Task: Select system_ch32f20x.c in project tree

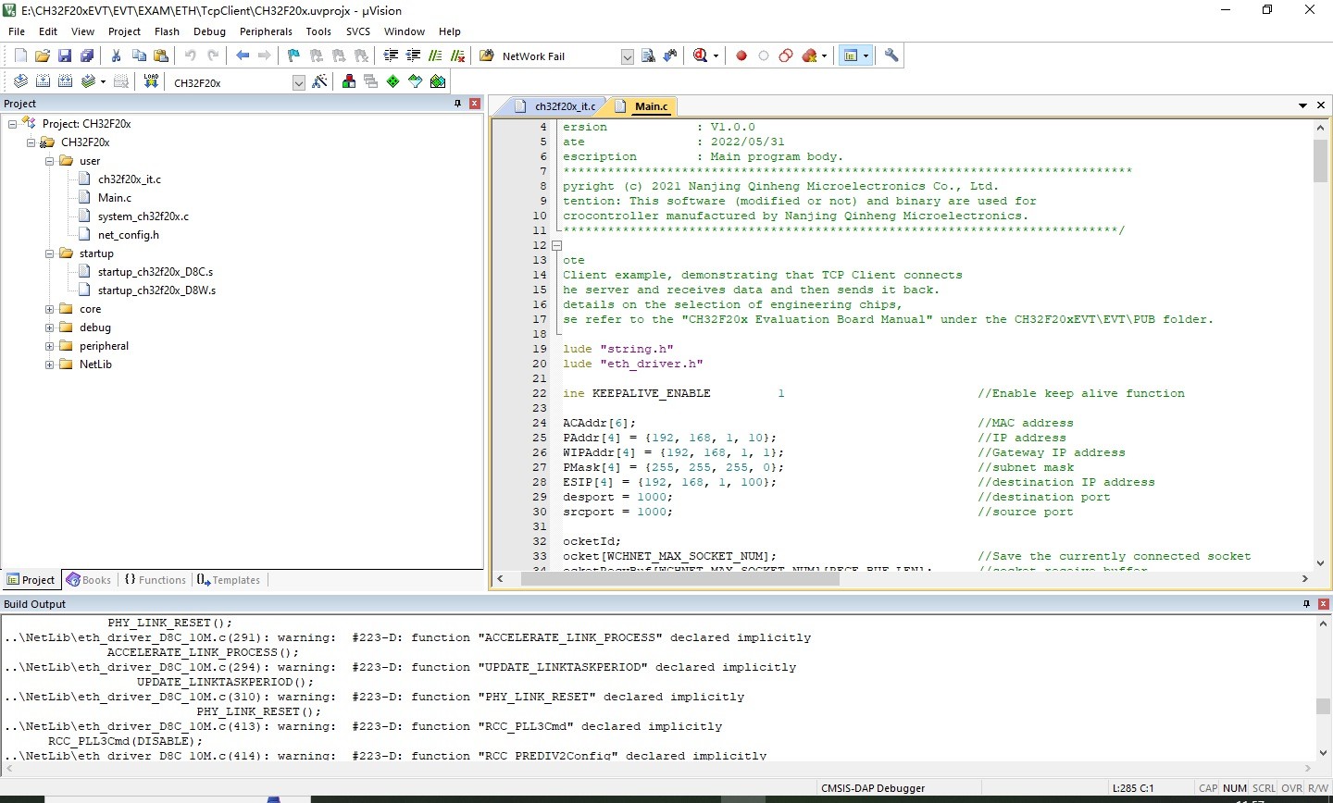Action: (143, 216)
